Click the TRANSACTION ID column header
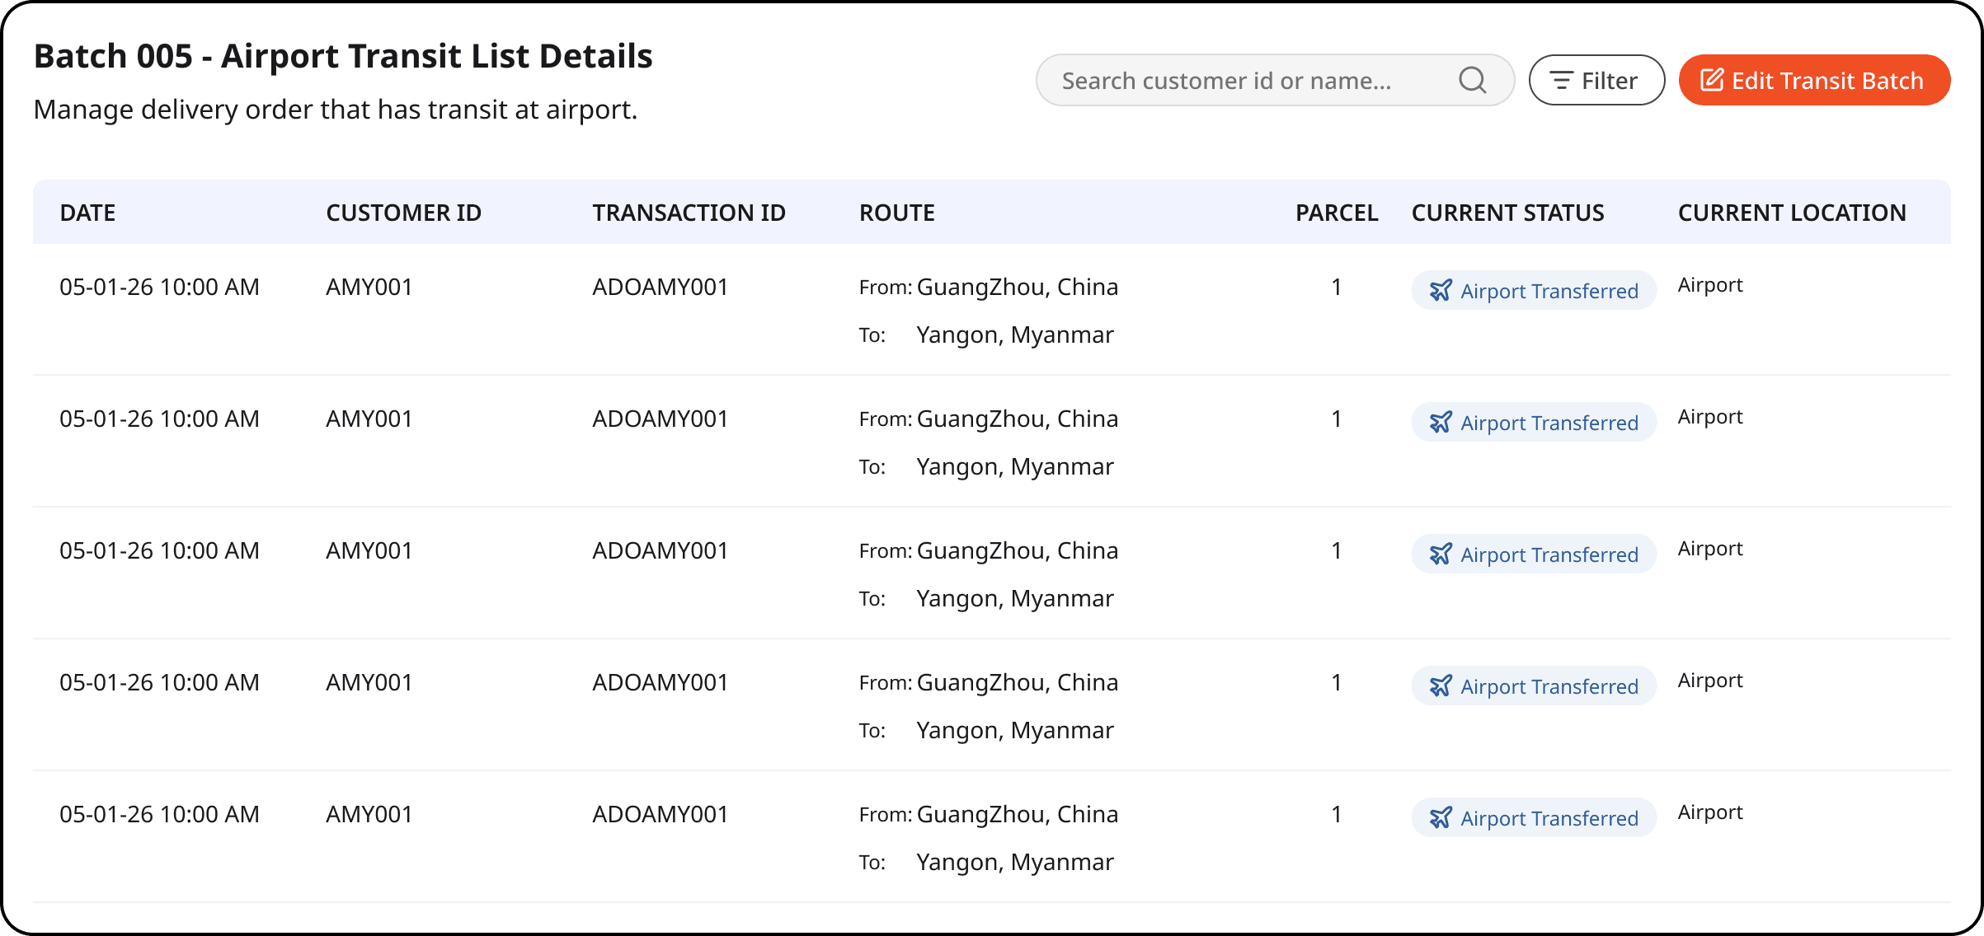 point(689,213)
